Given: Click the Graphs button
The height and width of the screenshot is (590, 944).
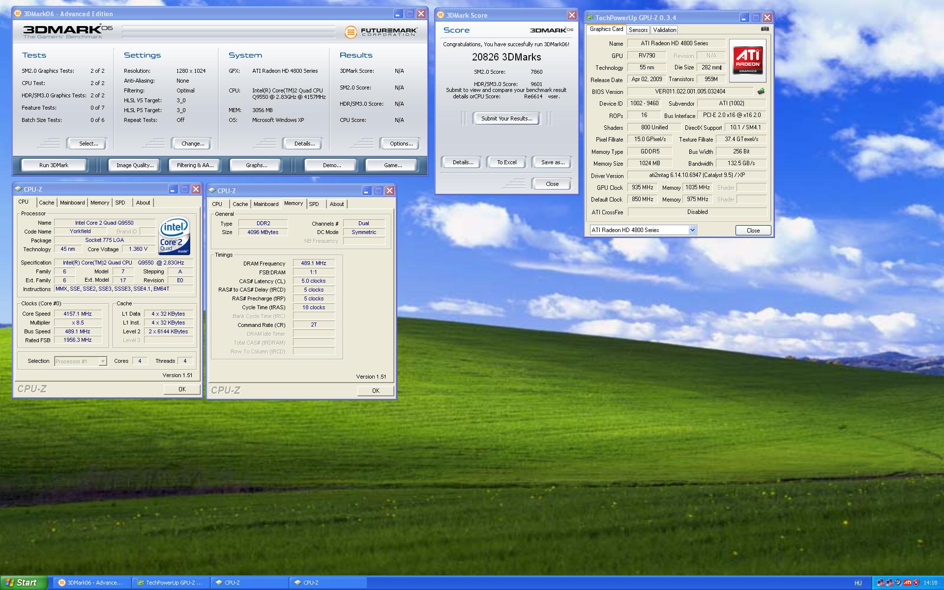Looking at the screenshot, I should [256, 165].
